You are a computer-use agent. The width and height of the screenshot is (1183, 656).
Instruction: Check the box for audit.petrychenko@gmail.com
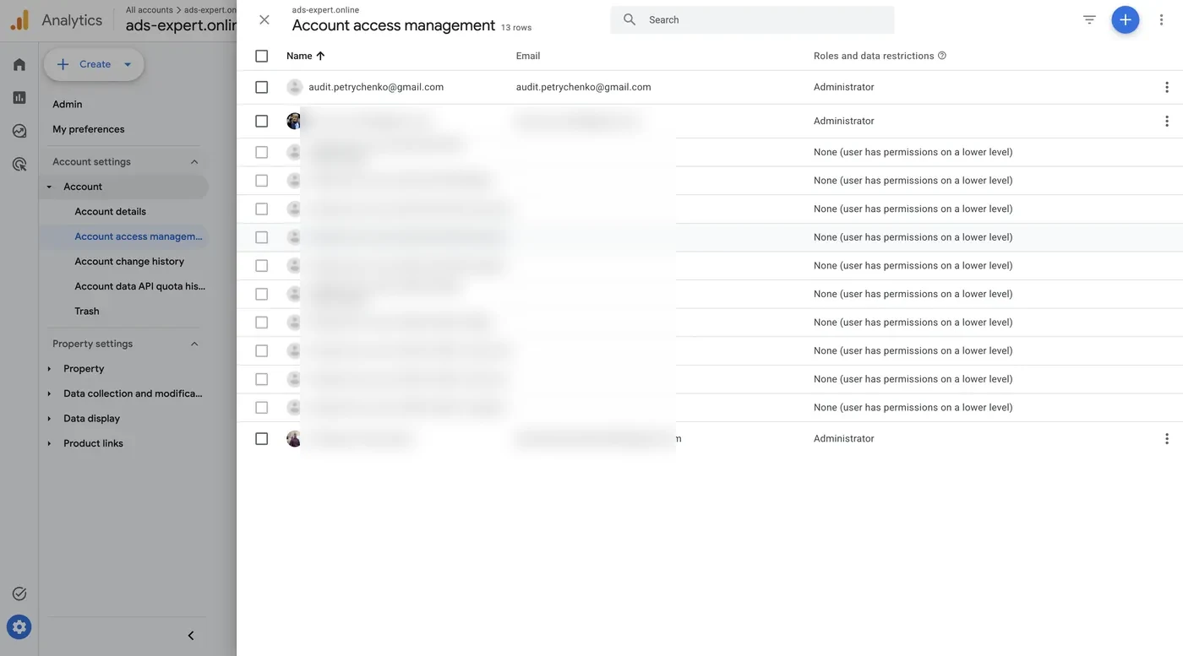click(x=261, y=87)
